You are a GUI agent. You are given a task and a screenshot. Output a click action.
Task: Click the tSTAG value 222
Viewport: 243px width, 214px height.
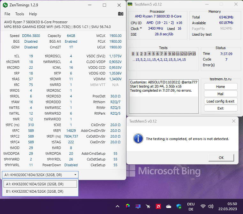pos(71,142)
